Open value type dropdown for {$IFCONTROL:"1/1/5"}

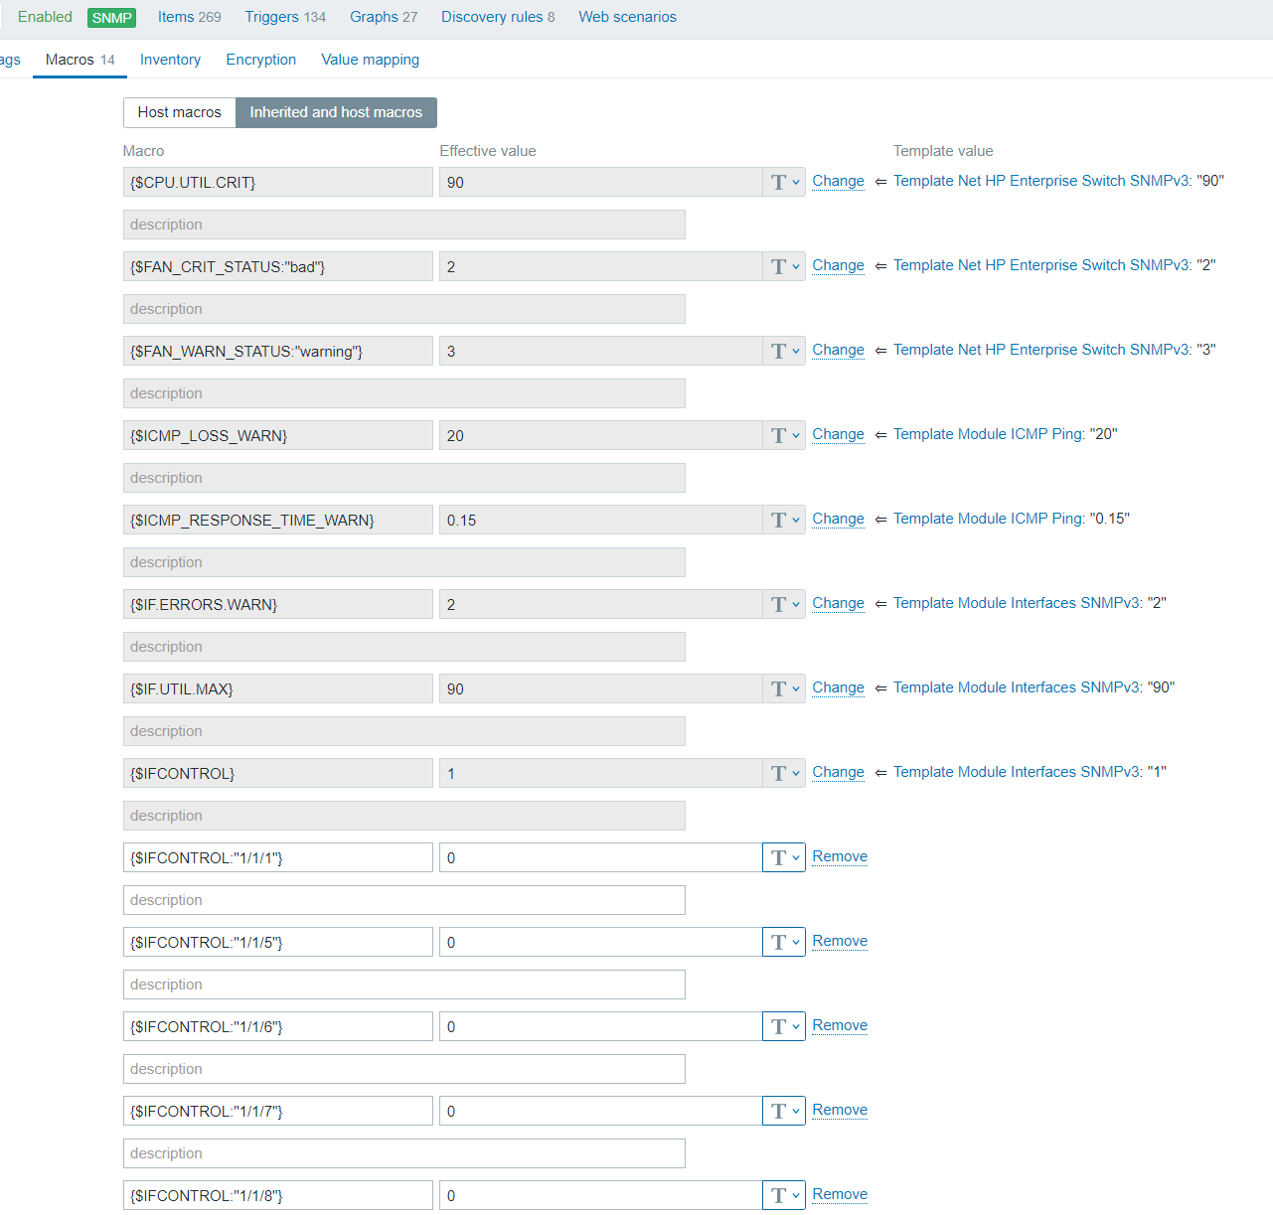pyautogui.click(x=784, y=942)
